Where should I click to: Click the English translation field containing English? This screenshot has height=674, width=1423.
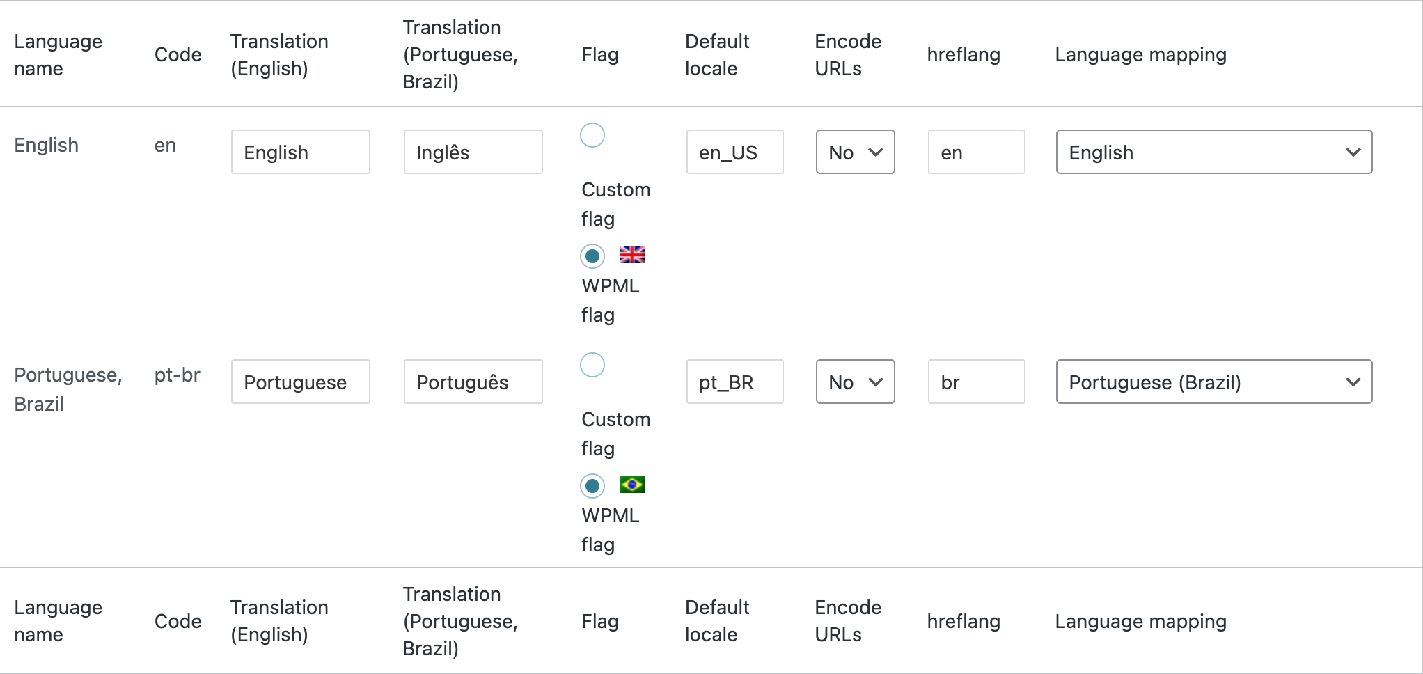pyautogui.click(x=300, y=152)
